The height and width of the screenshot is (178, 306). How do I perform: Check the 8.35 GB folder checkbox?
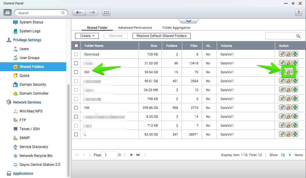tap(76, 117)
